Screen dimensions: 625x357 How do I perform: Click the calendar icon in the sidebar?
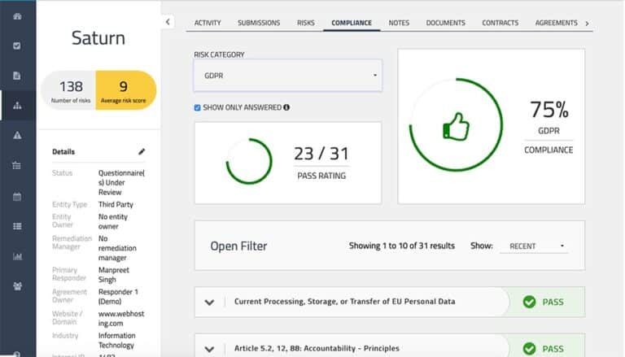tap(17, 196)
